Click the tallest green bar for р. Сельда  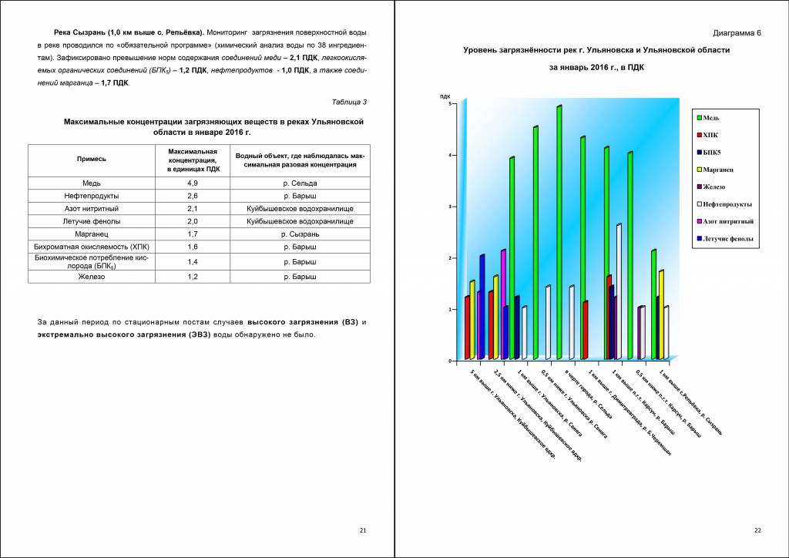point(559,233)
